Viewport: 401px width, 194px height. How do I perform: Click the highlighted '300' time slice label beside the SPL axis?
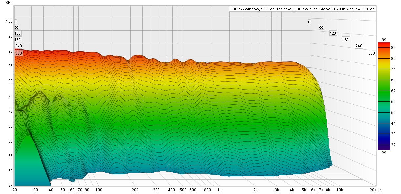(19, 53)
